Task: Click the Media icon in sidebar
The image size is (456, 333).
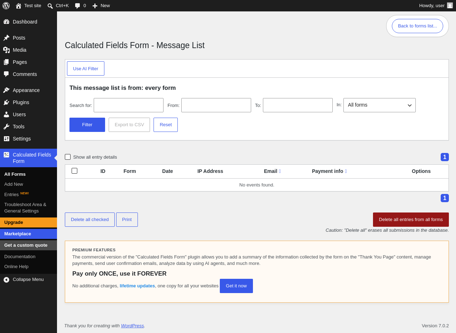Action: pyautogui.click(x=6, y=50)
